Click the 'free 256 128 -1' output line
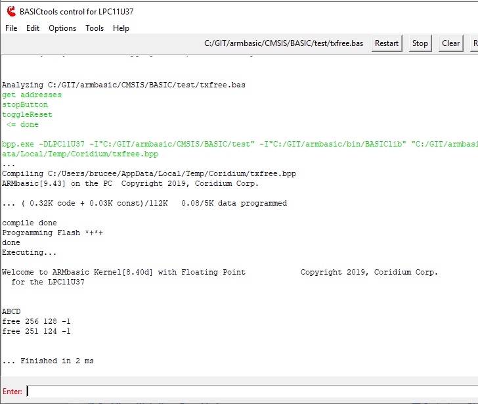Screen dimensions: 478x404 [36, 322]
